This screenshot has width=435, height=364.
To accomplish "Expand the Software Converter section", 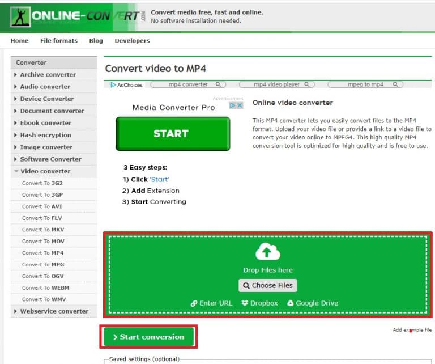I will pos(54,159).
